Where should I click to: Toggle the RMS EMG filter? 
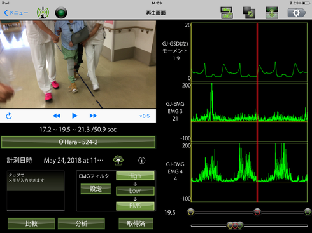tap(135, 206)
